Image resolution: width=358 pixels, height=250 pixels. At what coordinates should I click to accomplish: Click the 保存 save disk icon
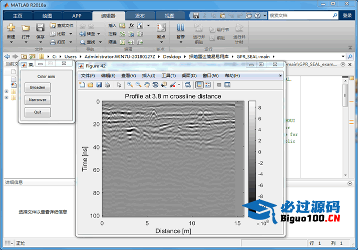point(40,27)
